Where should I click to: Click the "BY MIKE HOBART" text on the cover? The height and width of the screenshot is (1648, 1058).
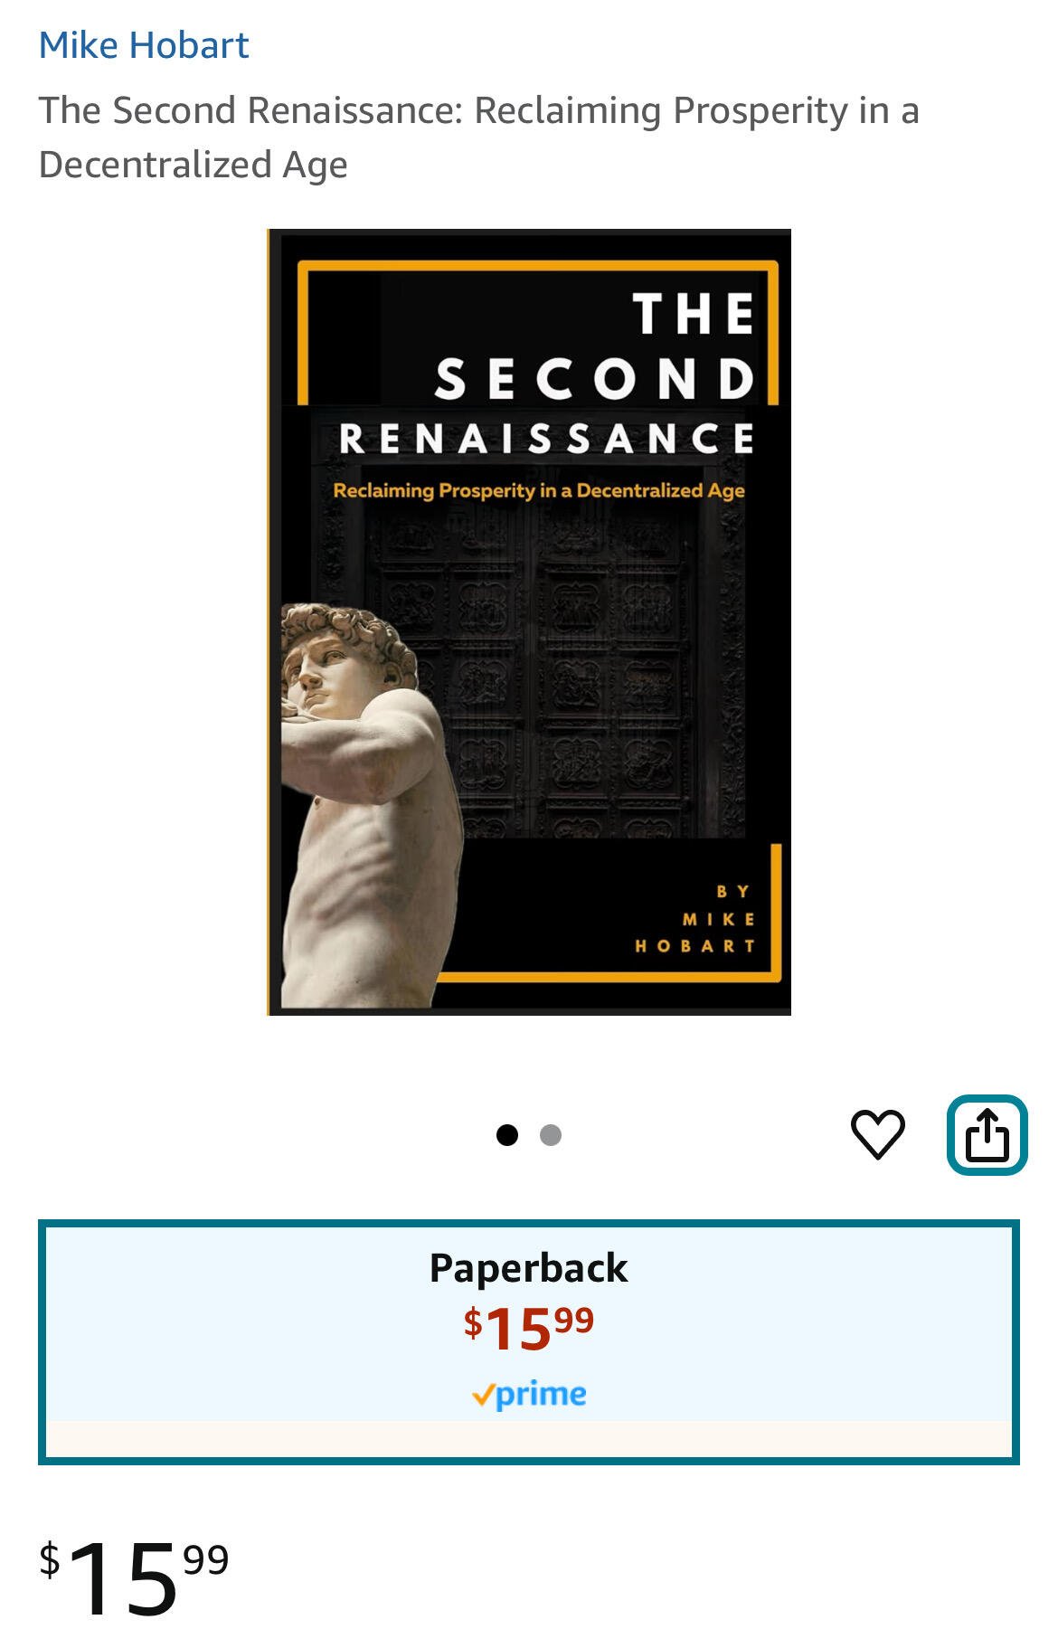pyautogui.click(x=694, y=918)
